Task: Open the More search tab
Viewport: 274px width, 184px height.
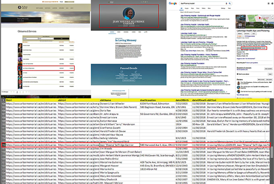Action: (209, 8)
